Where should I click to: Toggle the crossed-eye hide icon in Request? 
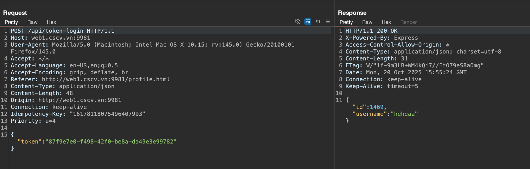tap(297, 21)
